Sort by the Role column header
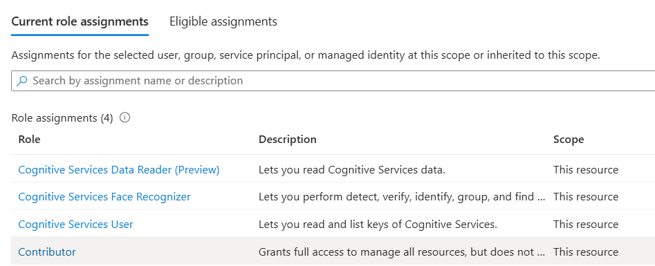Screen dimensions: 655x266 [x=29, y=139]
